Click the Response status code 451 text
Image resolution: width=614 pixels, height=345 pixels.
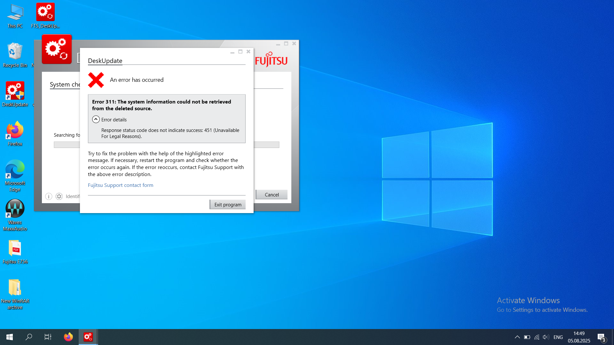click(170, 133)
